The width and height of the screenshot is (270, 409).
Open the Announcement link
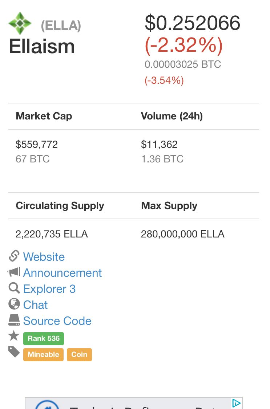(63, 273)
